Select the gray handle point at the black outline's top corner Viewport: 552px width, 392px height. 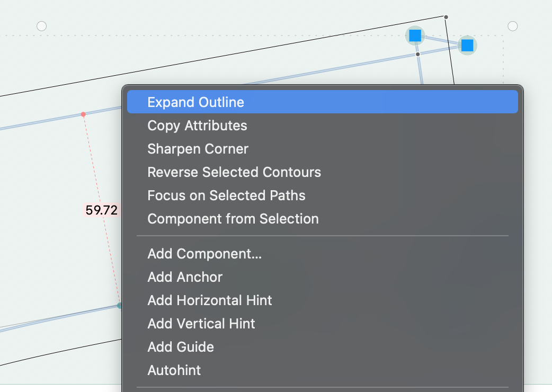(x=446, y=17)
